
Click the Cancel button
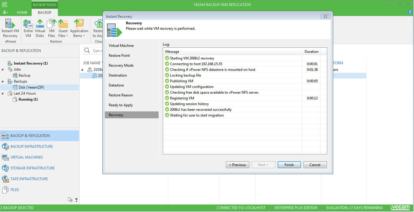(x=315, y=165)
